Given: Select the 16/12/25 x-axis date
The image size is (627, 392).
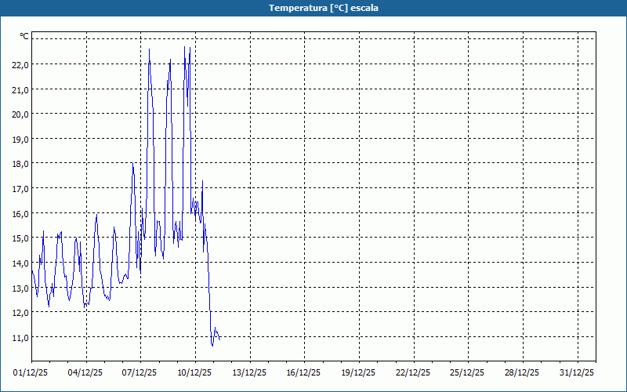Looking at the screenshot, I should (304, 373).
